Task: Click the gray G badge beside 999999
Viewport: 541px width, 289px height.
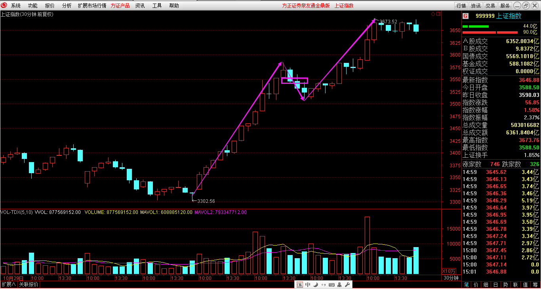Action: pos(465,16)
